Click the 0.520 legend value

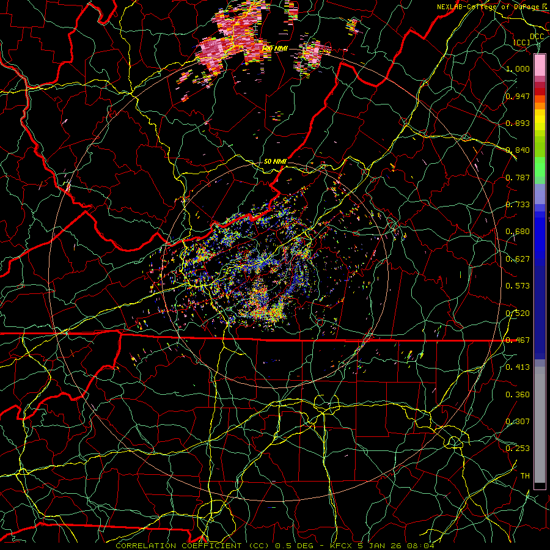click(518, 313)
